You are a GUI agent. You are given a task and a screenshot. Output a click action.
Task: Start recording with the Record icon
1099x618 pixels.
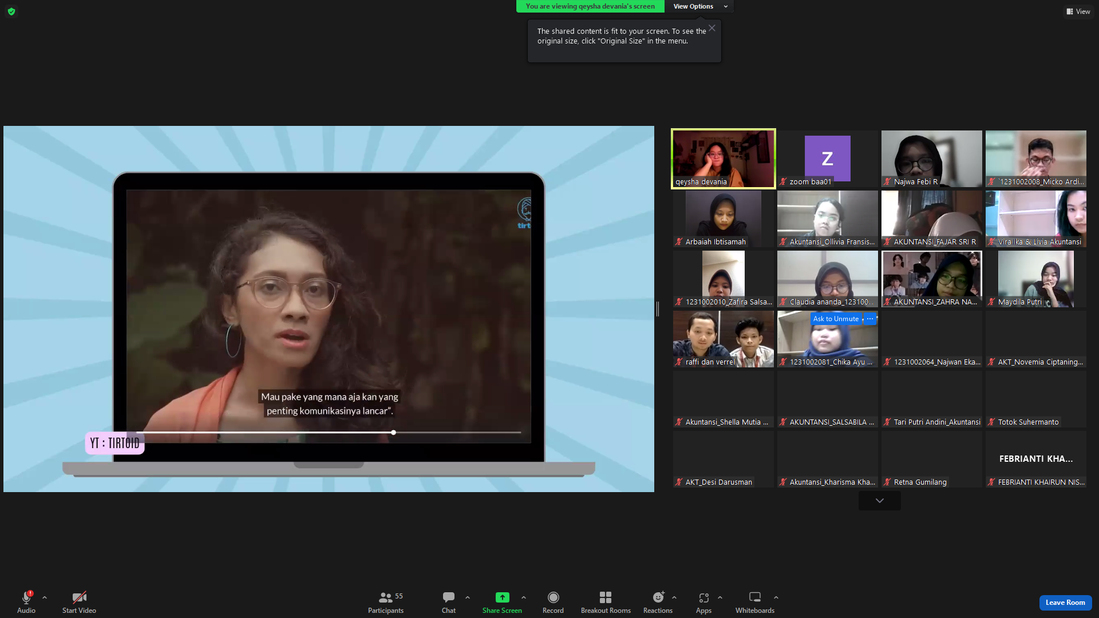[553, 597]
